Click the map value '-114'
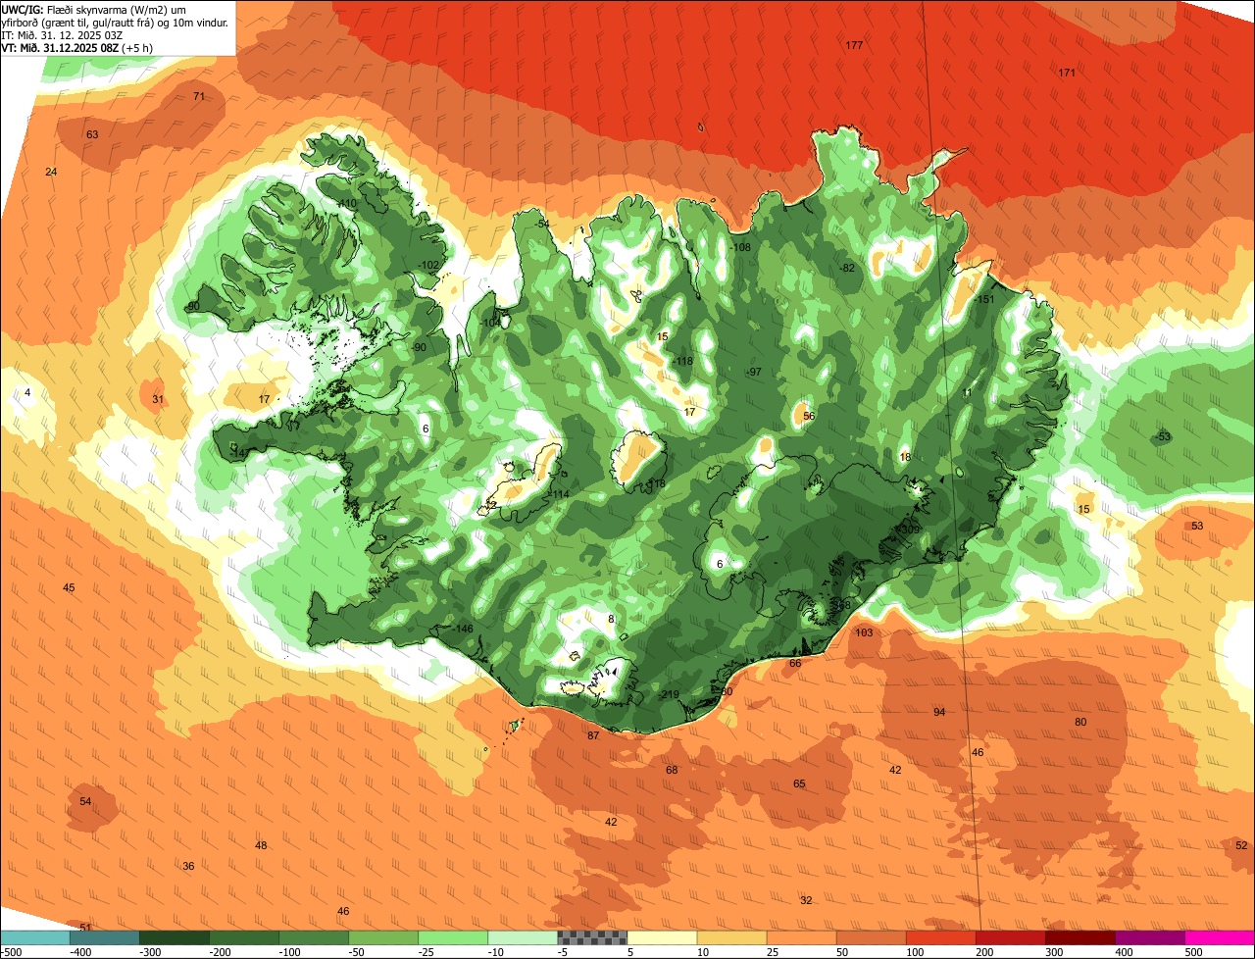 tap(559, 494)
